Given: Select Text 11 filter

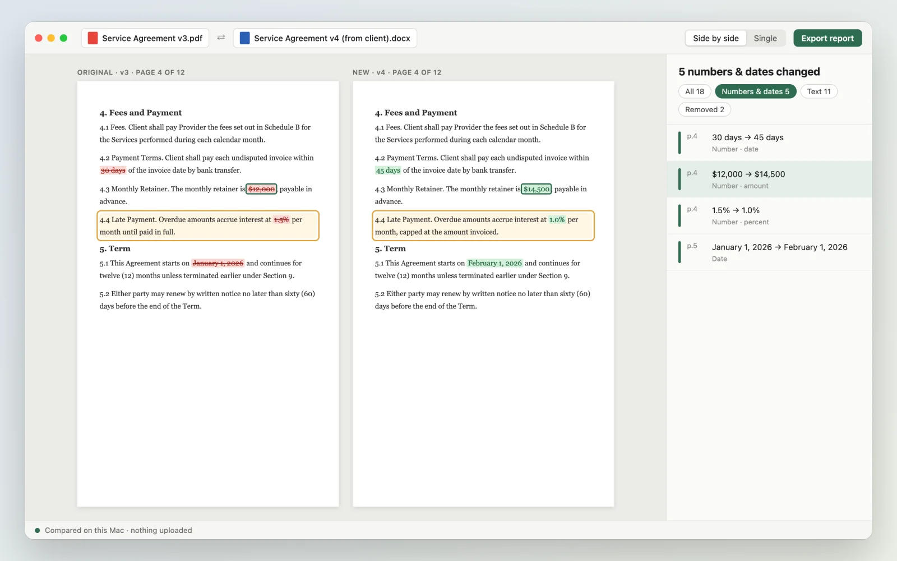Looking at the screenshot, I should (819, 91).
